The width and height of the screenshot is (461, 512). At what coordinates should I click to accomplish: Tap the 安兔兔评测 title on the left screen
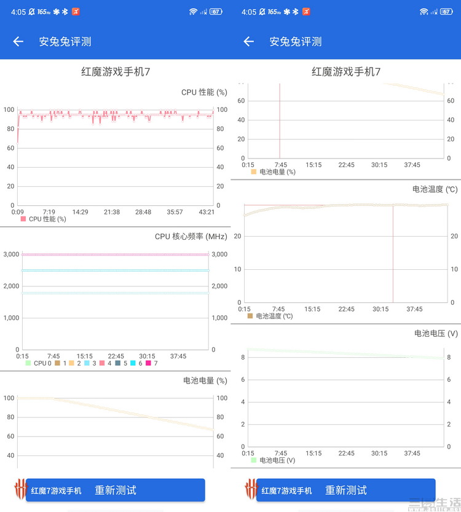pos(65,41)
